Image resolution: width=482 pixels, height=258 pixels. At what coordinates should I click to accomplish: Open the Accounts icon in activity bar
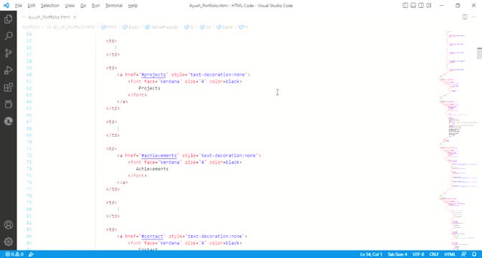[x=9, y=224]
